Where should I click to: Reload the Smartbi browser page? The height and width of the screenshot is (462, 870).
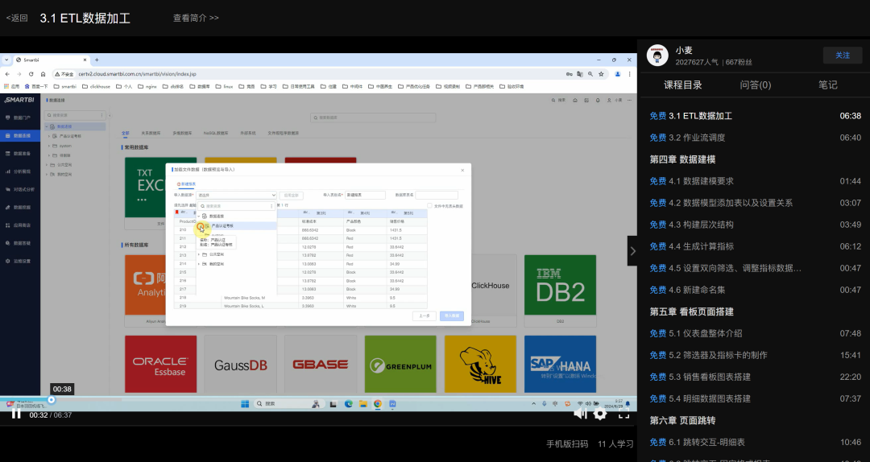pos(31,74)
